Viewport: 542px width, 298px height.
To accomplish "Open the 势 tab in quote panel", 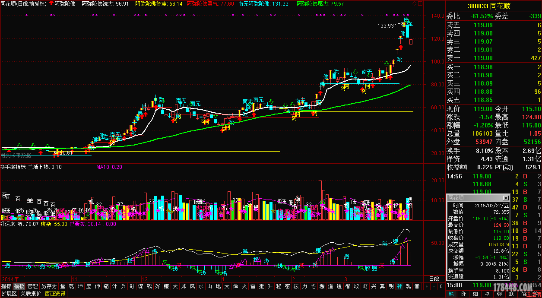I will [499, 294].
